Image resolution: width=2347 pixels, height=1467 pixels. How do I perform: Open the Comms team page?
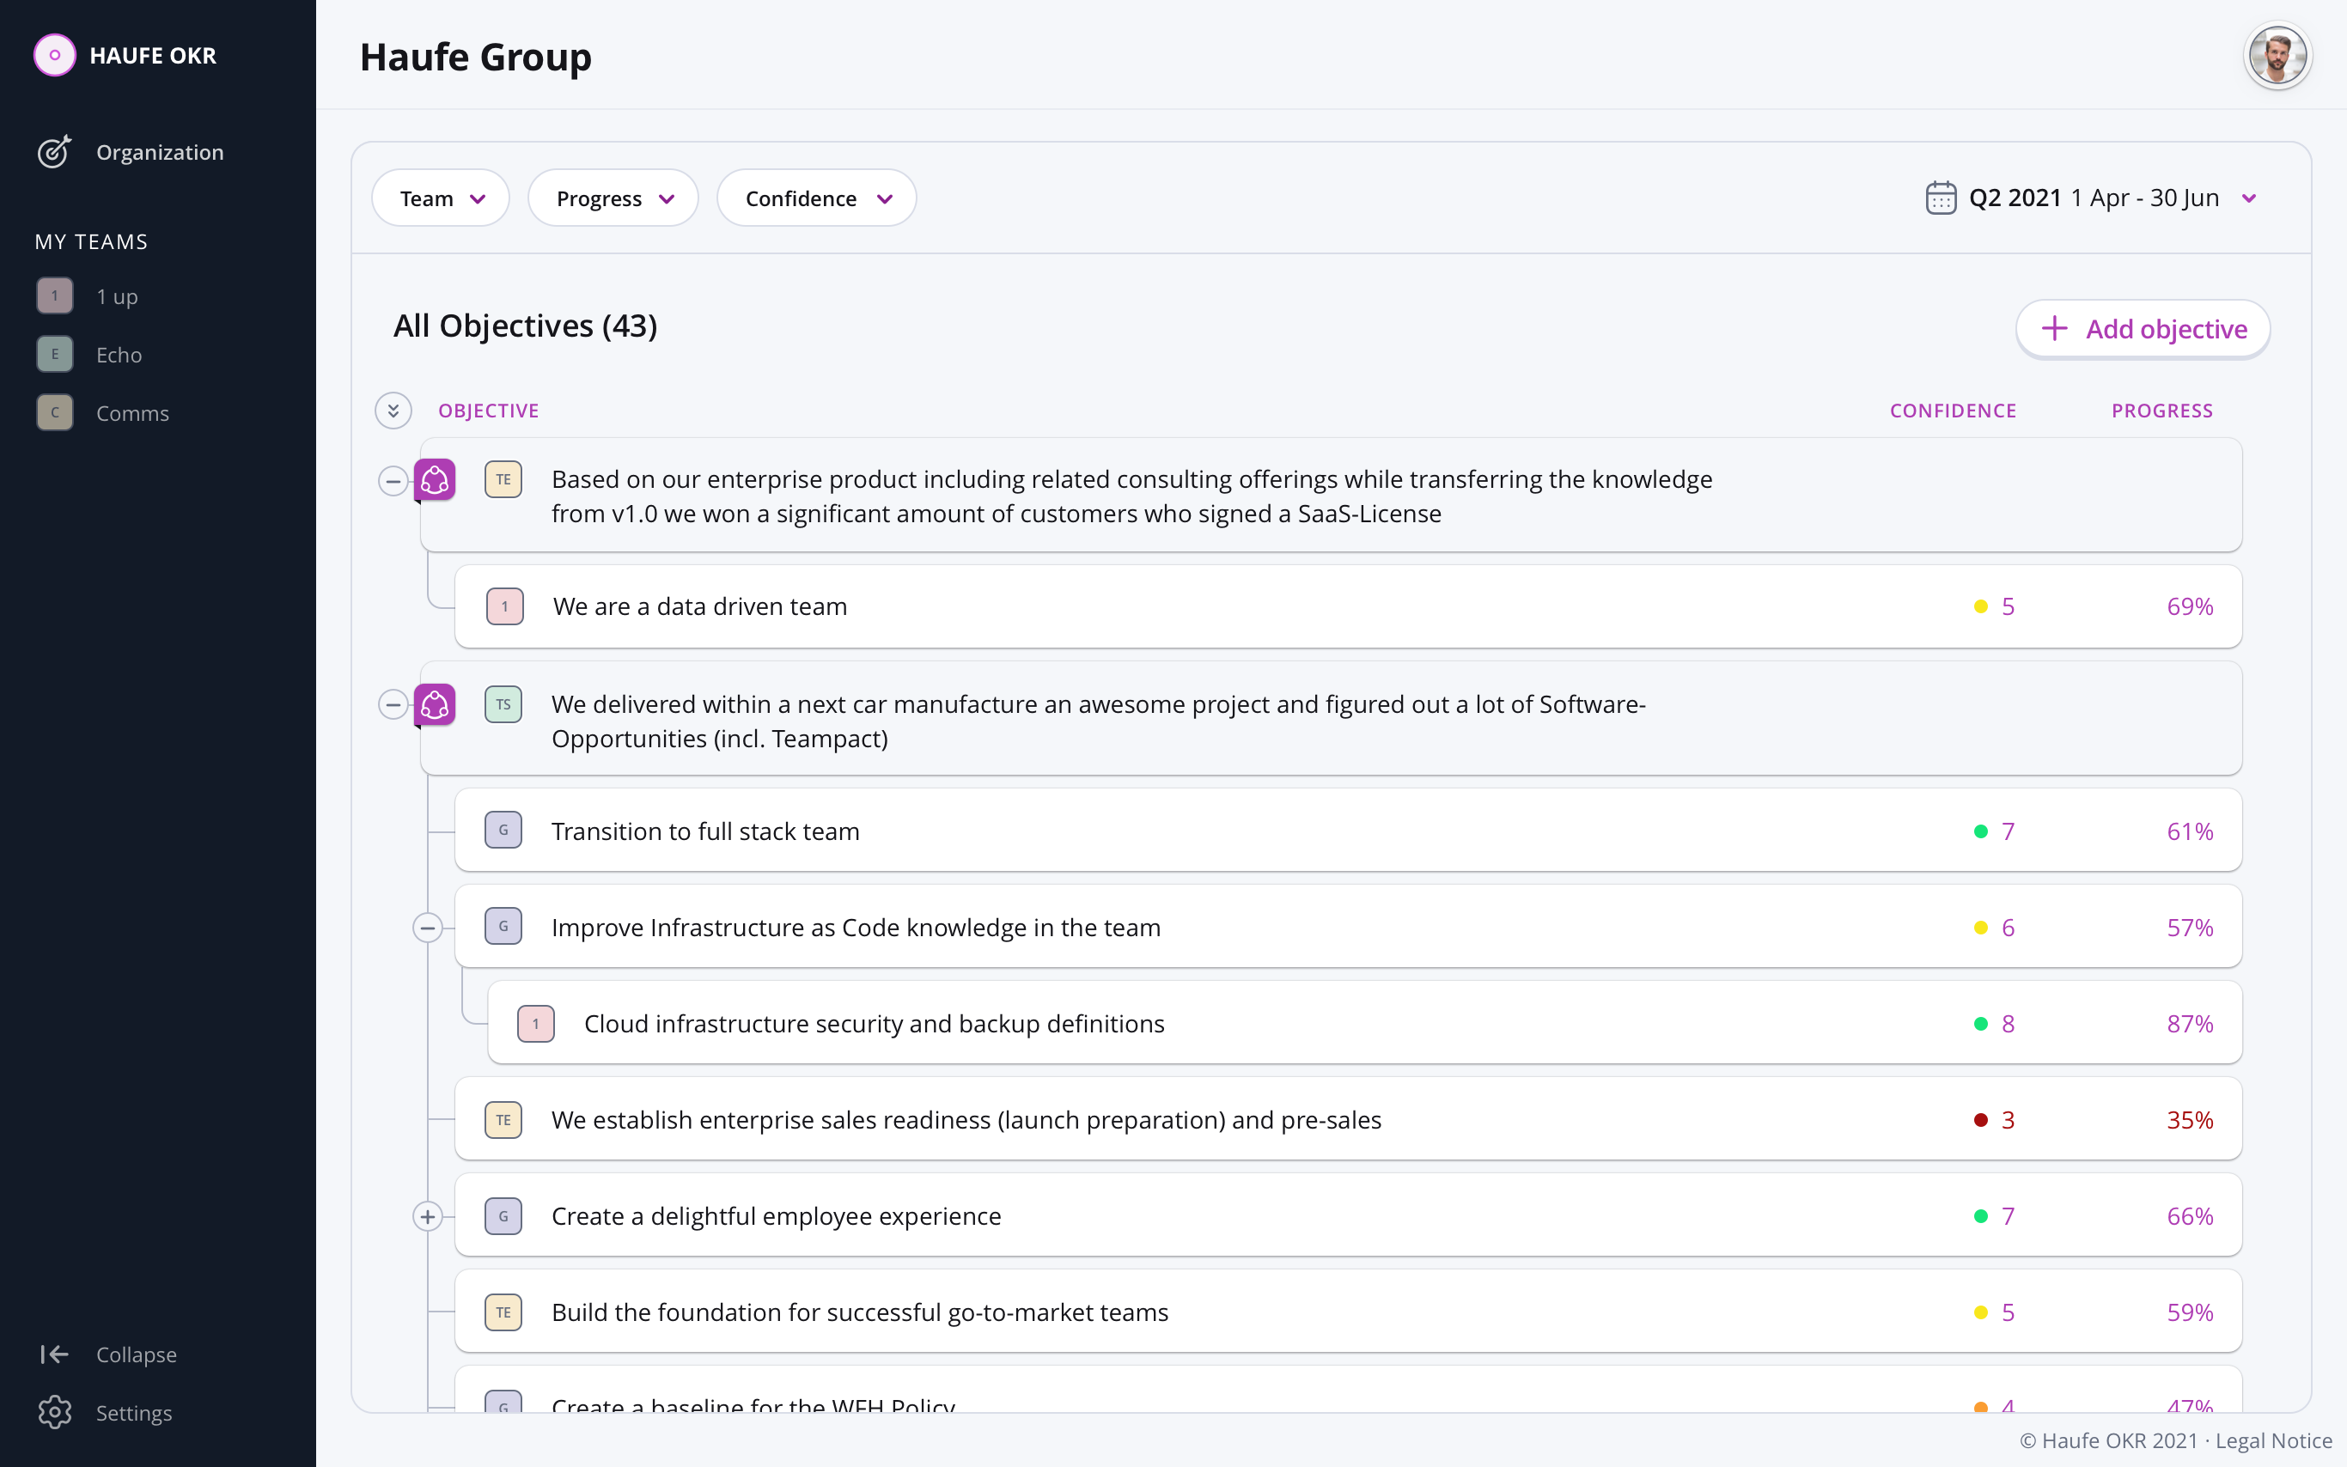(x=133, y=412)
